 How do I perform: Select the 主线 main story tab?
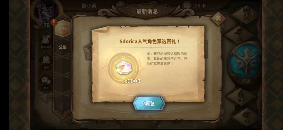[64, 122]
